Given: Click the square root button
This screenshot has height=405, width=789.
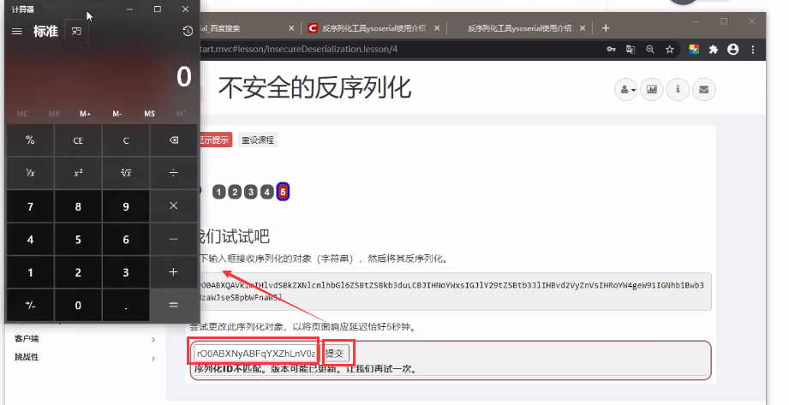Looking at the screenshot, I should click(126, 172).
